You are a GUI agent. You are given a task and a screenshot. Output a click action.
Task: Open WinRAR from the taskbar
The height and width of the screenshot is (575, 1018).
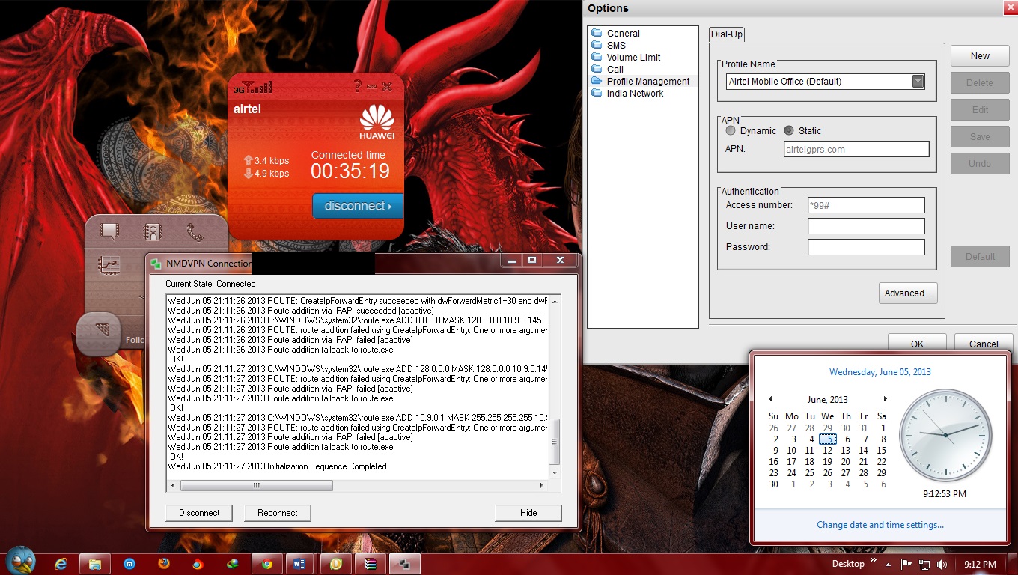pyautogui.click(x=371, y=564)
